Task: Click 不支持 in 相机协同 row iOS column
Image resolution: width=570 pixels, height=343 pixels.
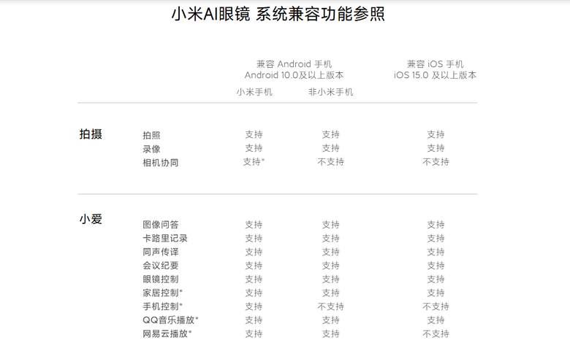Action: 436,162
